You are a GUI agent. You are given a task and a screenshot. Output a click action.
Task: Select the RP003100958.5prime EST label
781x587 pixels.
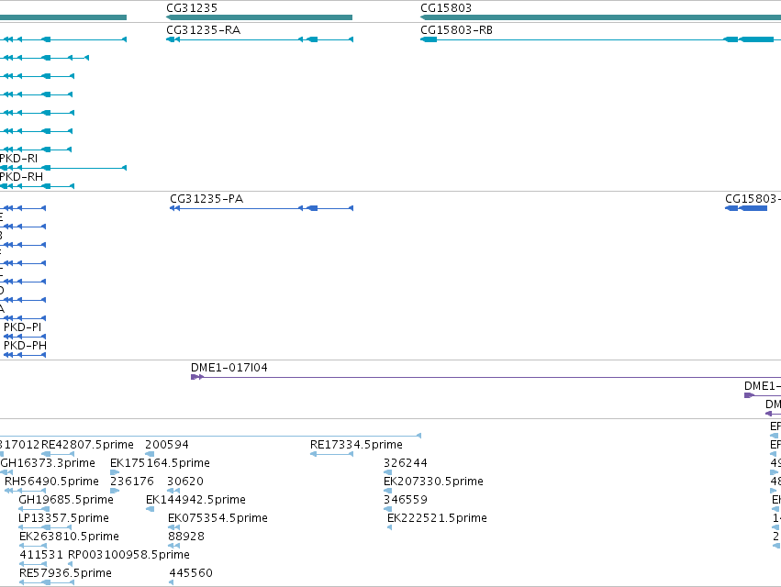(128, 555)
